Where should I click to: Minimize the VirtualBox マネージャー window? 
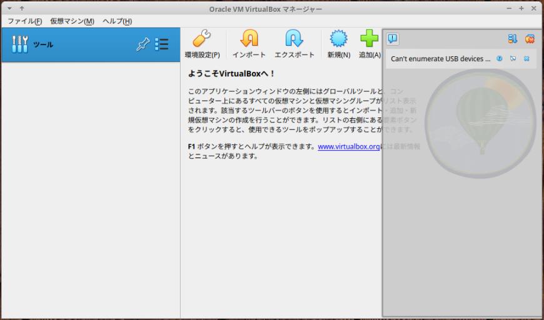click(x=509, y=8)
